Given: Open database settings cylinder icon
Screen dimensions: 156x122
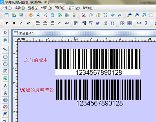Looking at the screenshot, I should pos(52,15).
